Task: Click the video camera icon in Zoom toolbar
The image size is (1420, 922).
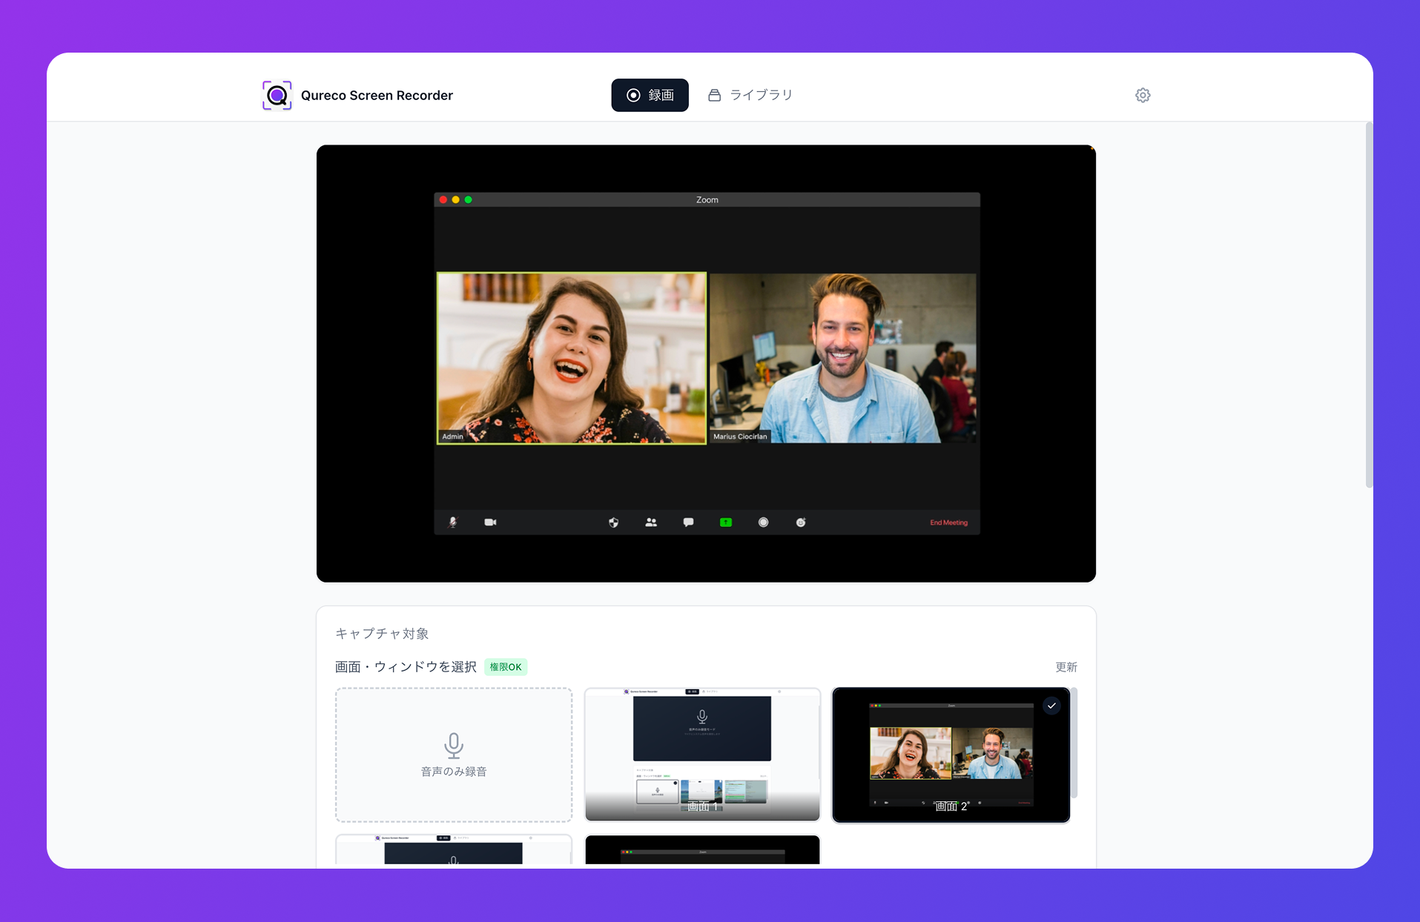Action: (x=490, y=523)
